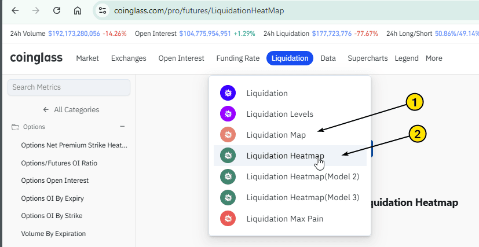Open Options OI By Strike metric
This screenshot has height=247, width=479.
(x=52, y=216)
